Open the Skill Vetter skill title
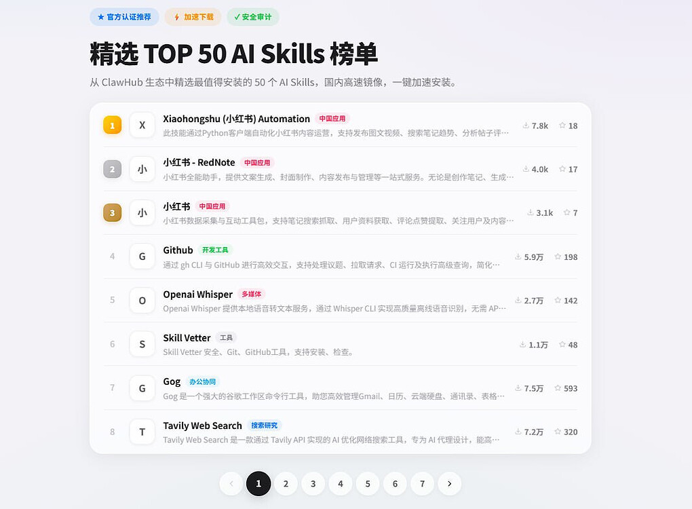Image resolution: width=692 pixels, height=509 pixels. (x=187, y=338)
